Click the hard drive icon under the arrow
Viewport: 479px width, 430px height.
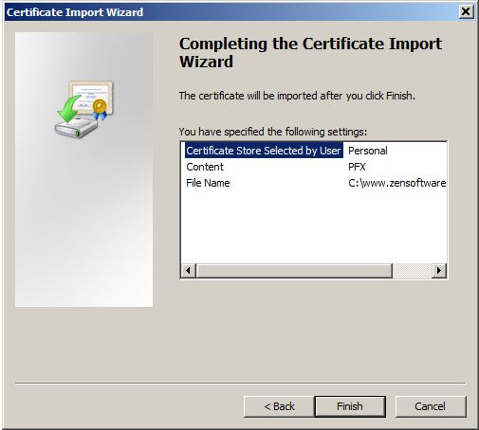(76, 127)
